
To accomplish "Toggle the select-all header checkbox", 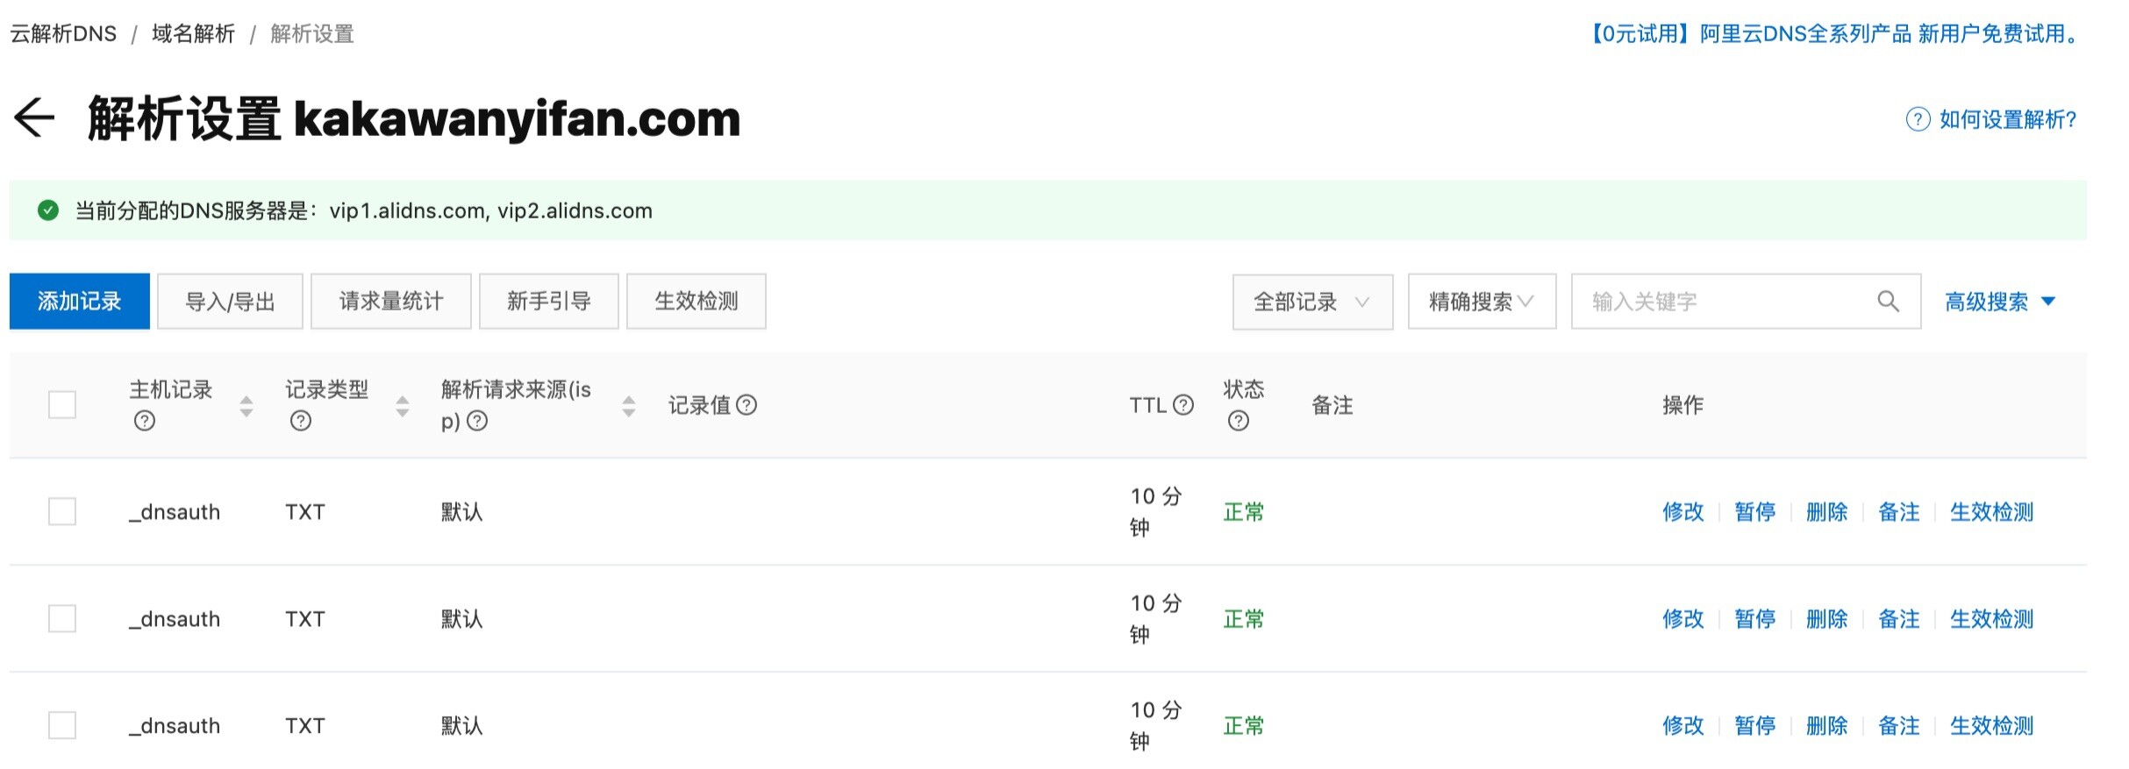I will click(x=62, y=405).
